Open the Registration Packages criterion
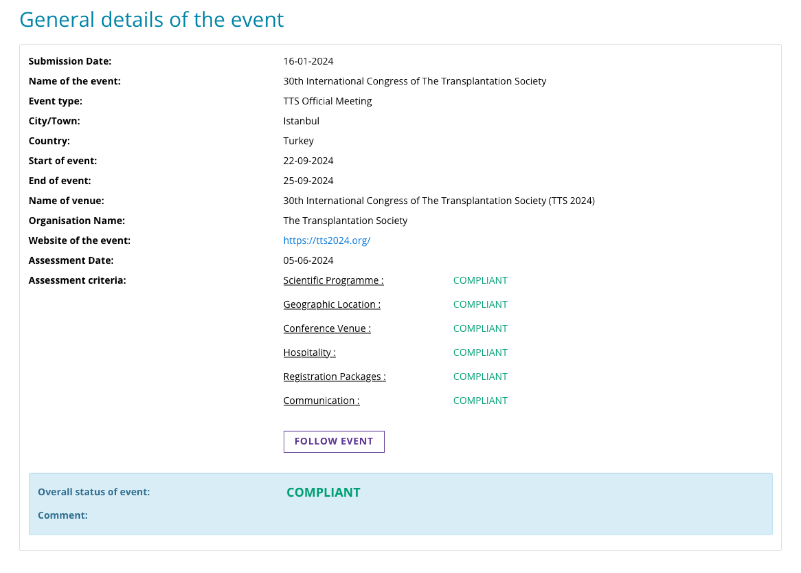The height and width of the screenshot is (573, 801). (x=334, y=376)
